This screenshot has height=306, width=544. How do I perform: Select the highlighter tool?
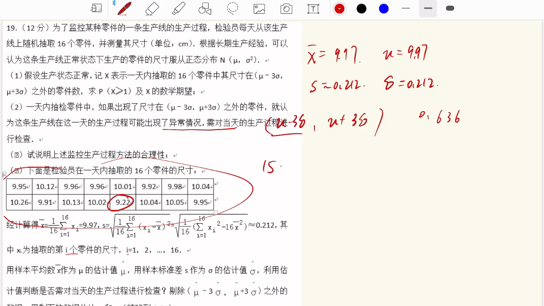pos(178,8)
